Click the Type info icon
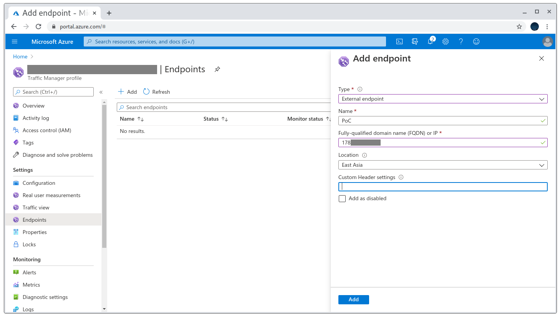 click(x=360, y=89)
